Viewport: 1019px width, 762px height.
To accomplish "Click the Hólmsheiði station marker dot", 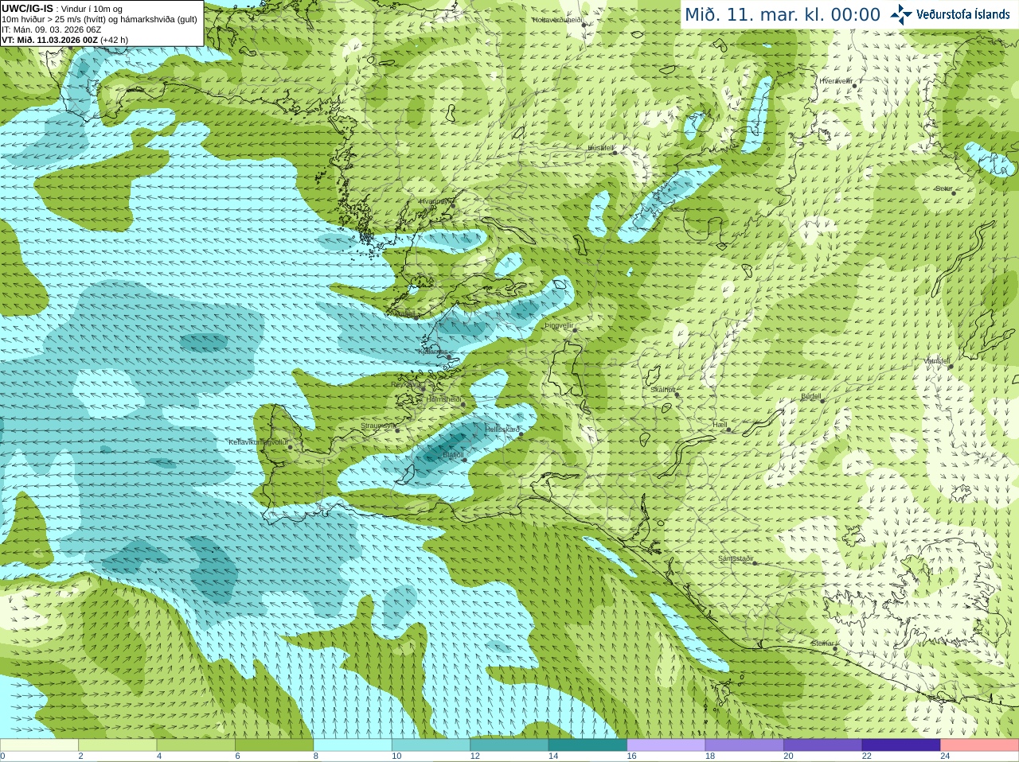I will coord(463,404).
